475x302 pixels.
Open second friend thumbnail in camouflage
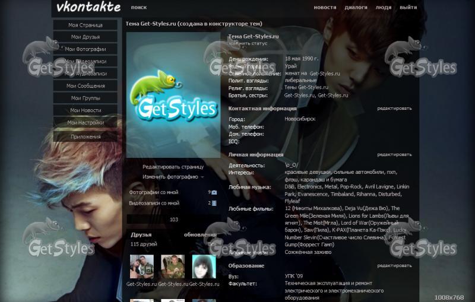pyautogui.click(x=173, y=266)
